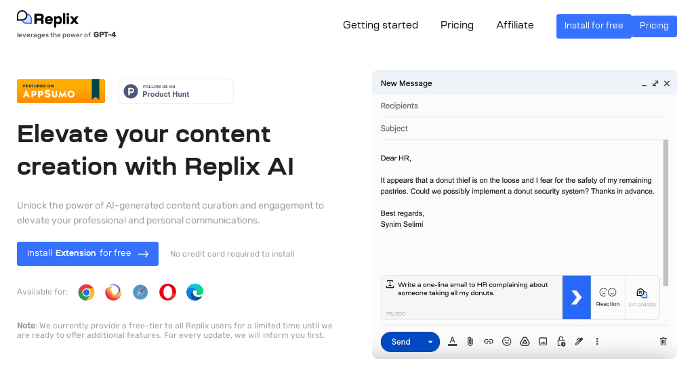
Task: Open the emoji picker
Action: click(507, 341)
